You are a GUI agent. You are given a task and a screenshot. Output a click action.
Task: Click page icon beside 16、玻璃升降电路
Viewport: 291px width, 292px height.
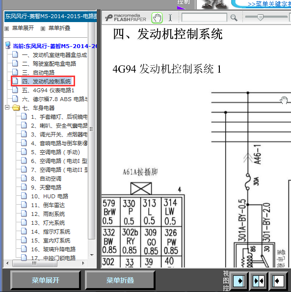[x=24, y=249]
